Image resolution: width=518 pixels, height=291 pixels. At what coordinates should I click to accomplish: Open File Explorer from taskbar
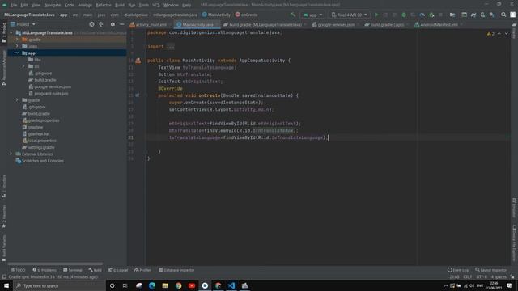coord(165,285)
